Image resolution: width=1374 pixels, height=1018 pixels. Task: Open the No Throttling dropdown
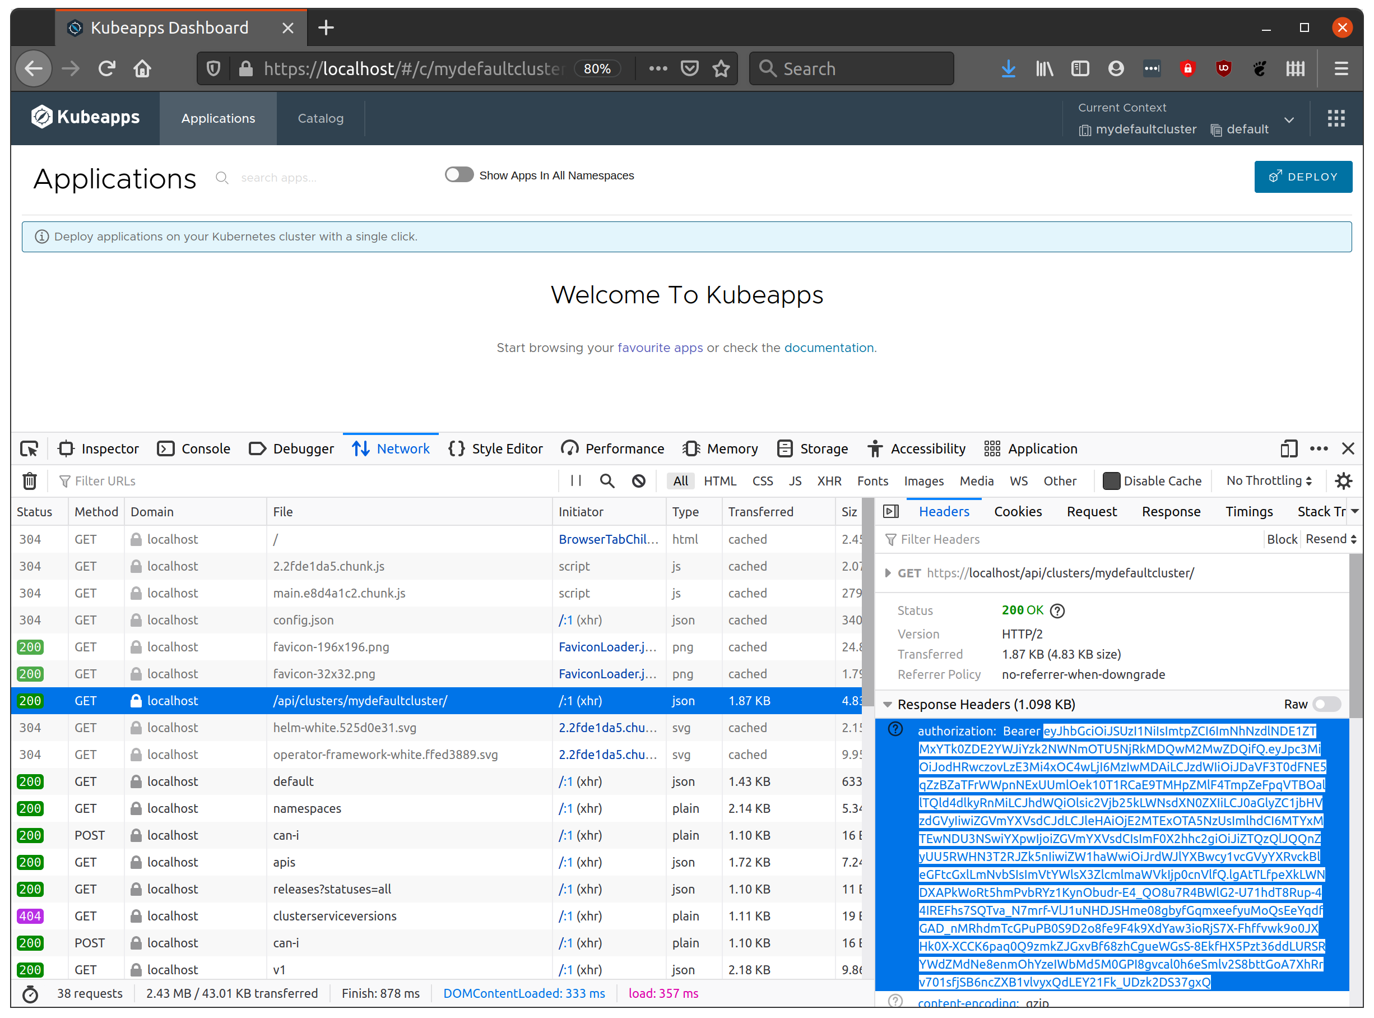tap(1269, 480)
